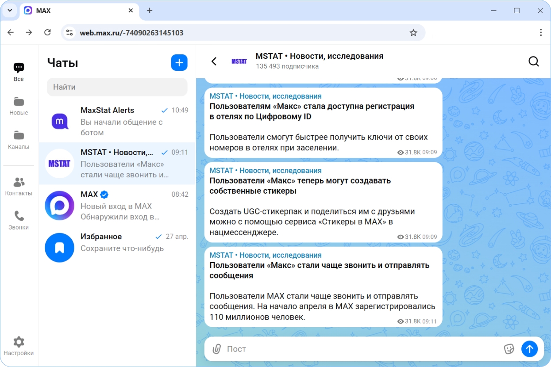
Task: Select the Новые folder tab
Action: pyautogui.click(x=19, y=106)
